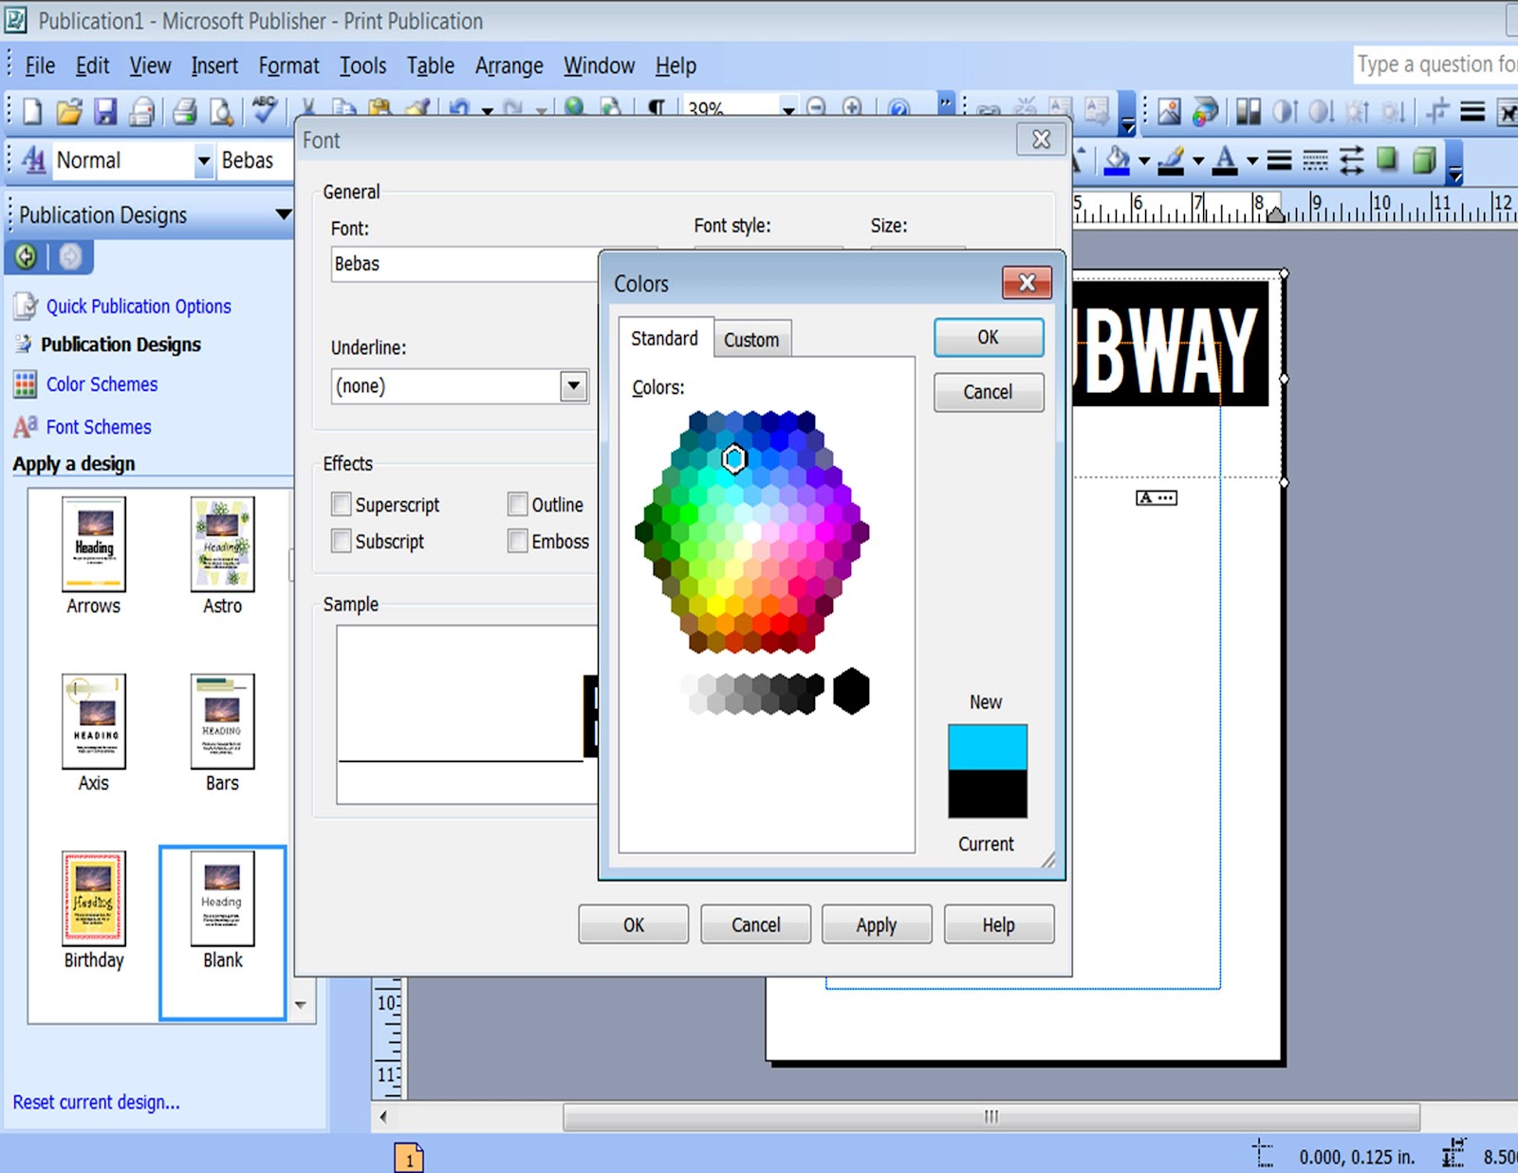1518x1173 pixels.
Task: Open Color Schemes in the sidebar
Action: pyautogui.click(x=101, y=384)
